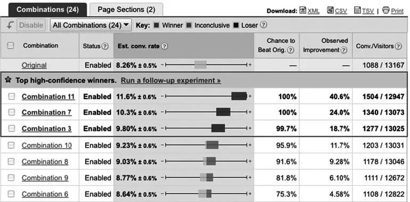
Task: Open the All Combinations (24) dropdown
Action: (x=91, y=25)
